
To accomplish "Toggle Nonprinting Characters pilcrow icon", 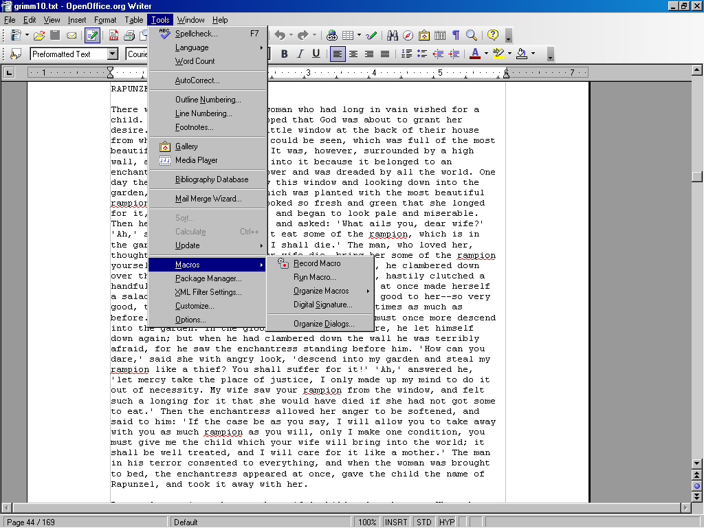I will 456,35.
